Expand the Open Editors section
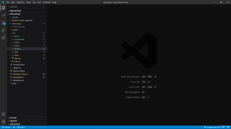 coord(27,11)
